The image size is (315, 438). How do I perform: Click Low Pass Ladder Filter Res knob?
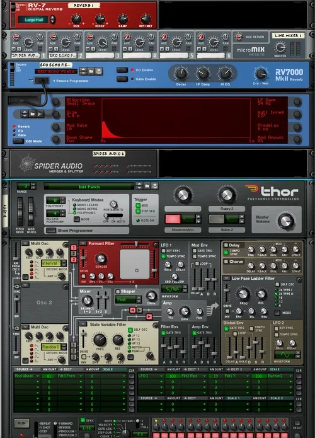click(261, 294)
